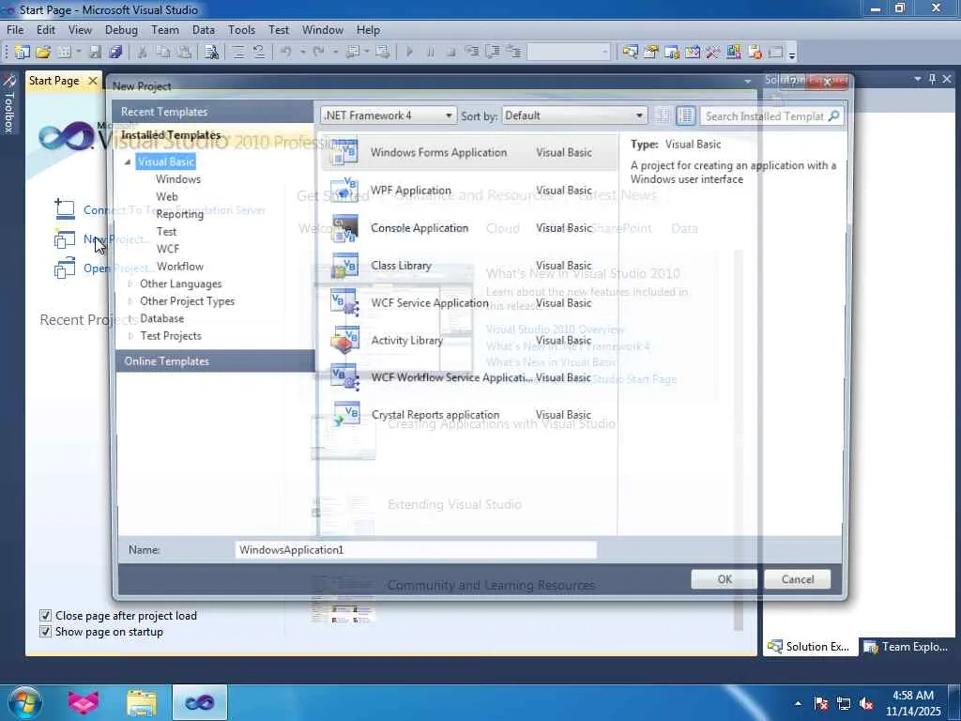Viewport: 961px width, 721px height.
Task: Click the Stop Debugging square icon
Action: [x=450, y=53]
